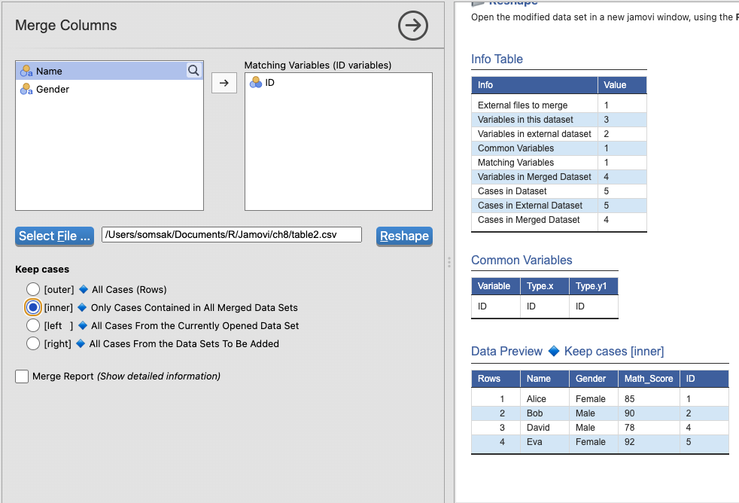Image resolution: width=739 pixels, height=503 pixels.
Task: Select Name in the variable list
Action: point(50,71)
